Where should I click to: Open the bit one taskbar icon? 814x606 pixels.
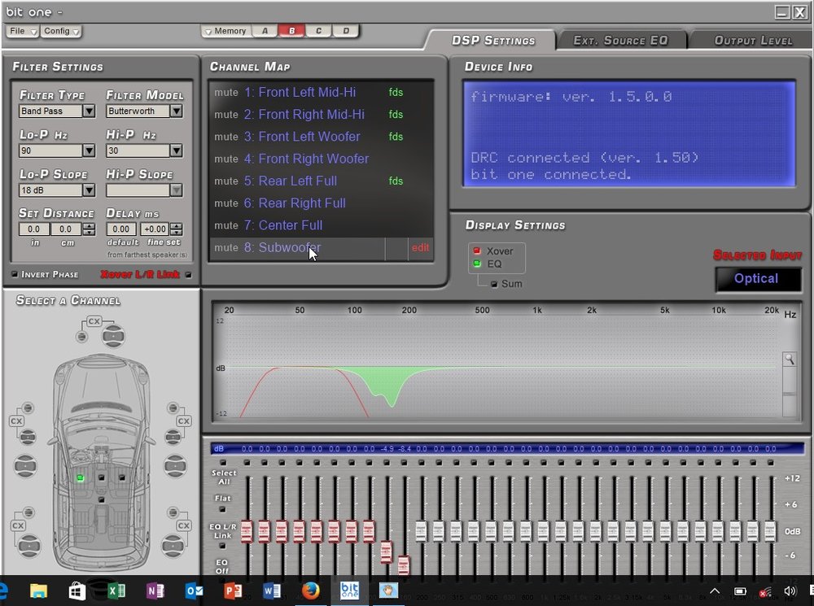[x=349, y=591]
